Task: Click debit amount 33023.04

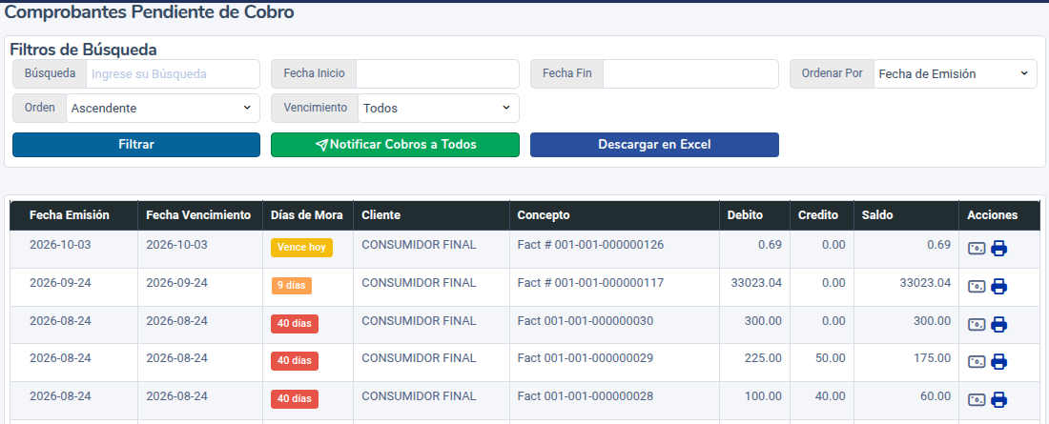Action: [x=756, y=283]
